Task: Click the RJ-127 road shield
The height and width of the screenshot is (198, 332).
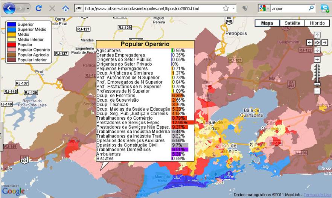Action: [84, 29]
